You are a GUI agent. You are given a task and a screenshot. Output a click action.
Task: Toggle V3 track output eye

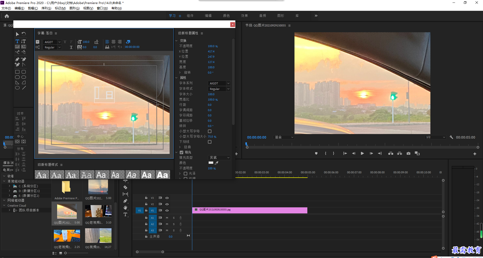[167, 198]
